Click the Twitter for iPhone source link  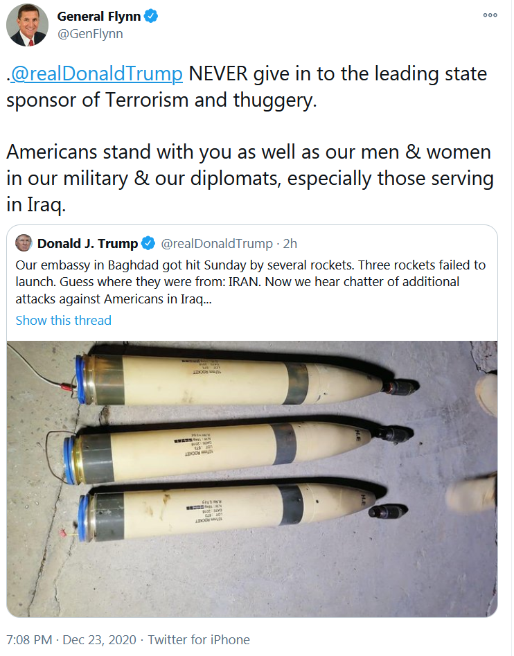pyautogui.click(x=199, y=639)
